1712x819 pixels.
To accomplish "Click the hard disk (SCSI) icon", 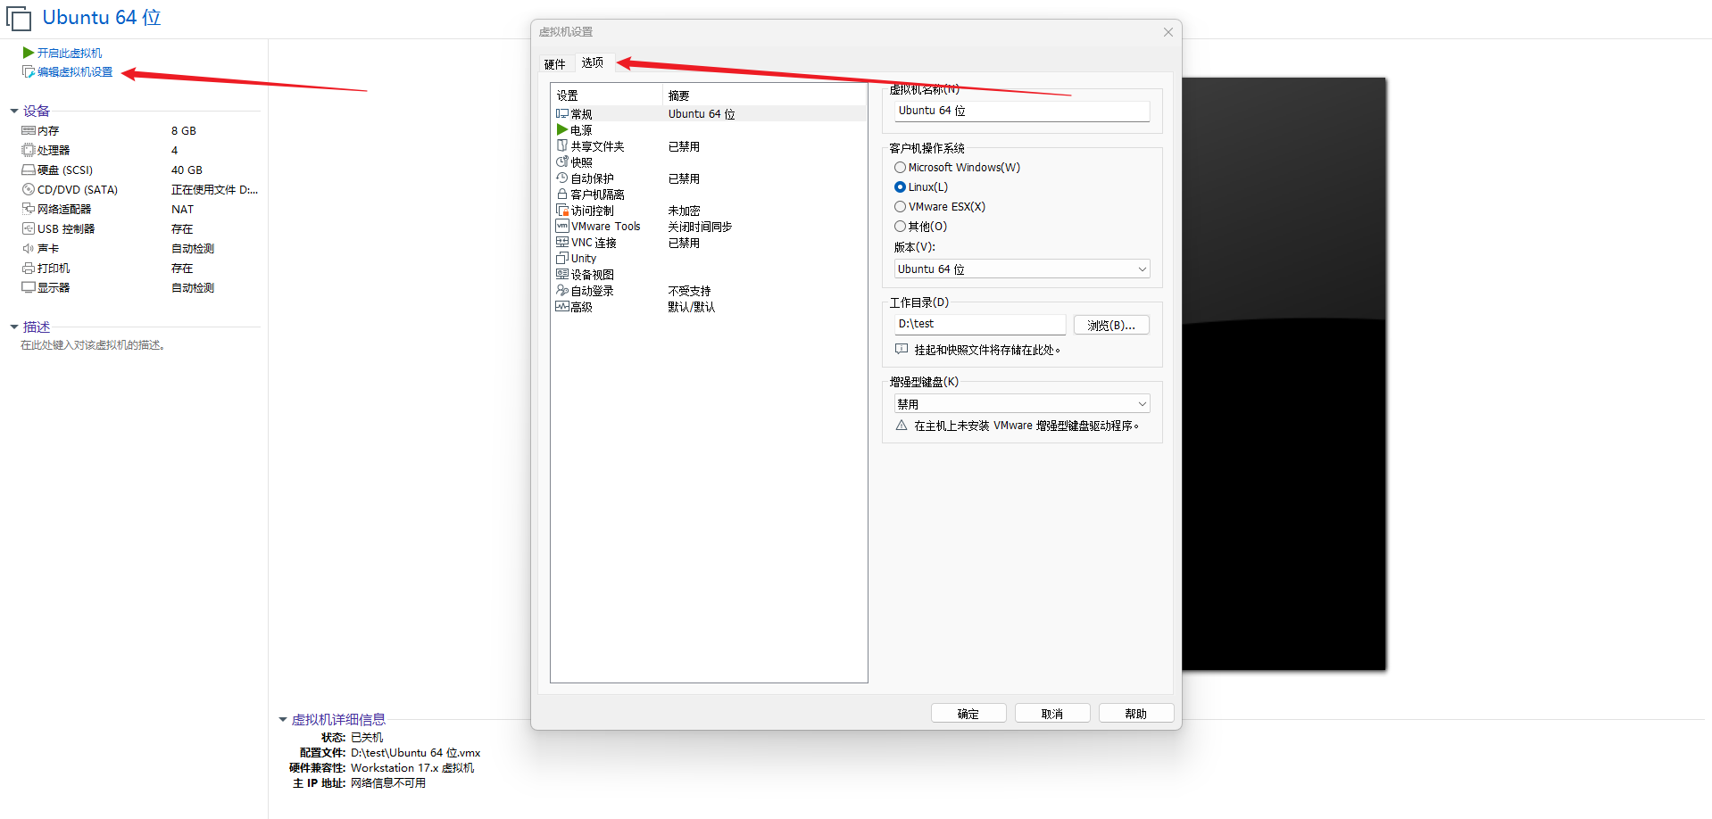I will [29, 170].
